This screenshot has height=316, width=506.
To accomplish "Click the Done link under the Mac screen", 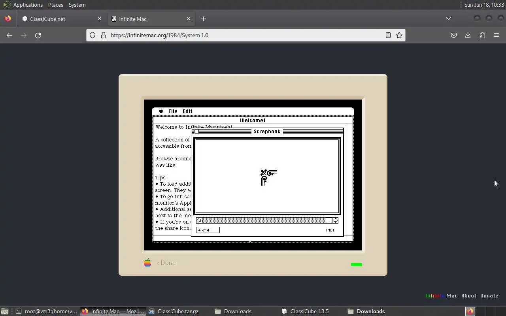I will [x=166, y=263].
